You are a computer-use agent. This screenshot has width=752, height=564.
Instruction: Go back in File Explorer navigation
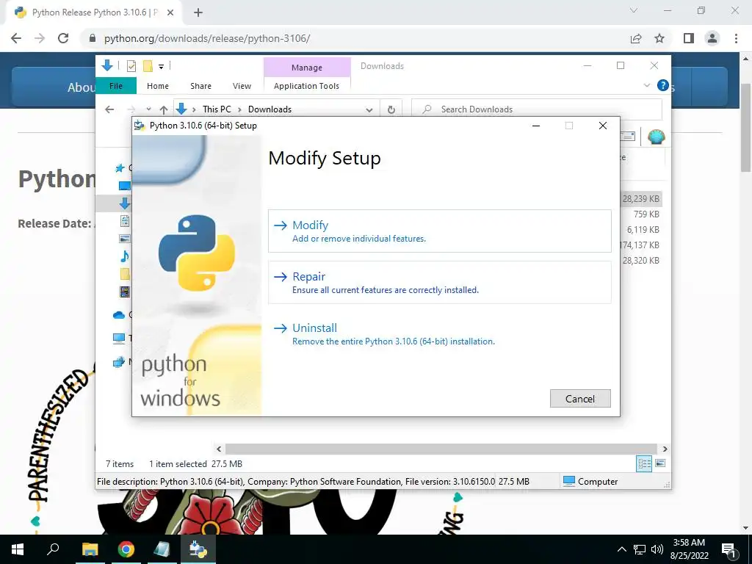coord(109,109)
